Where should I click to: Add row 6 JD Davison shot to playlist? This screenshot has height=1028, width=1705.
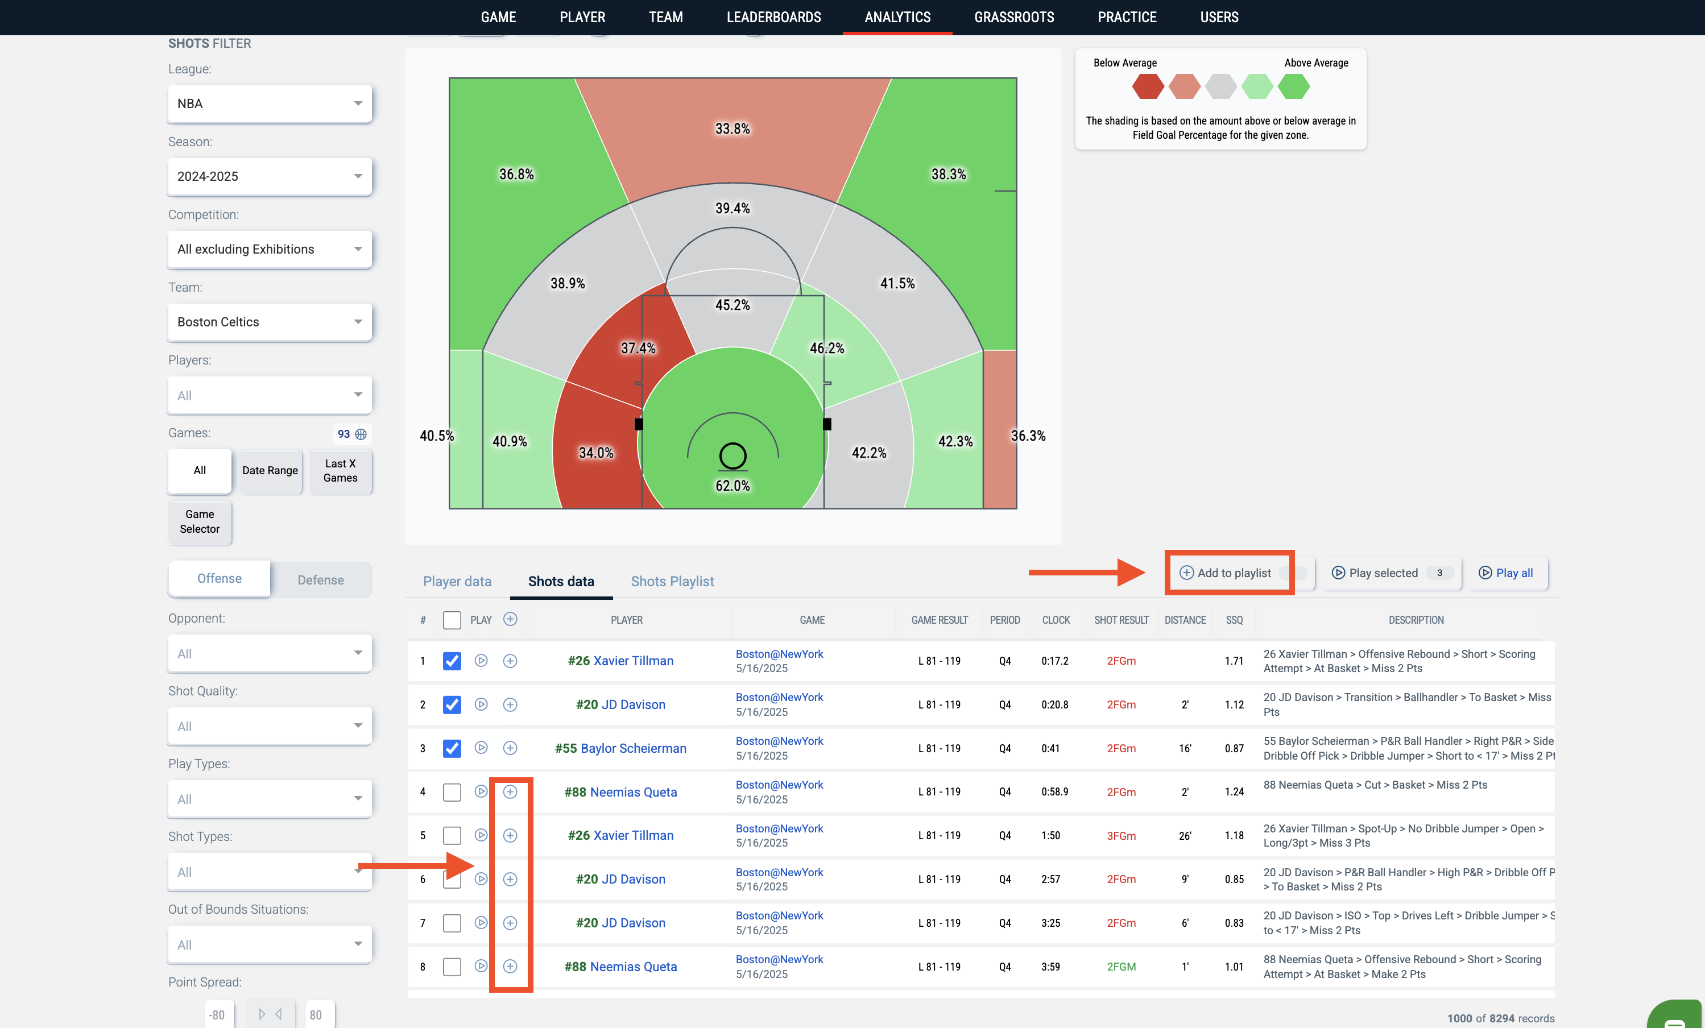pyautogui.click(x=510, y=878)
